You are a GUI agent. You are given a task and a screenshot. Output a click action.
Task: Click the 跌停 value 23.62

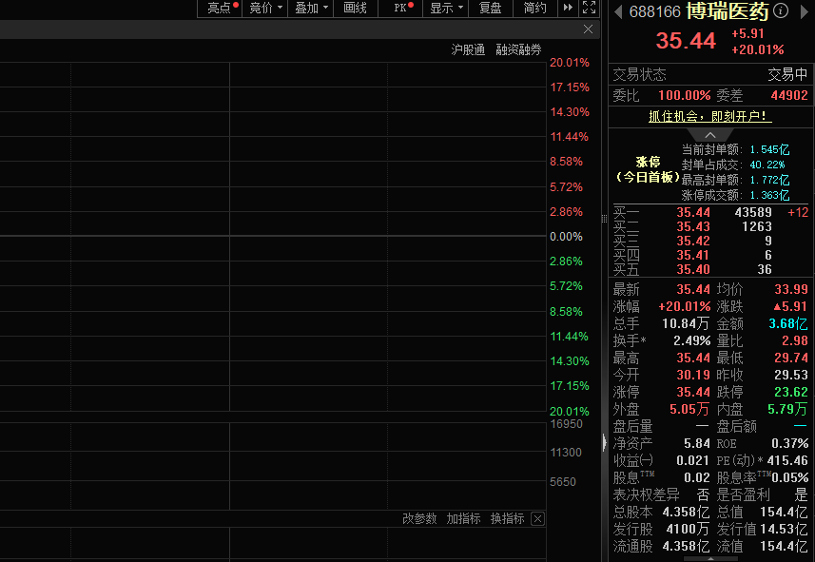791,392
